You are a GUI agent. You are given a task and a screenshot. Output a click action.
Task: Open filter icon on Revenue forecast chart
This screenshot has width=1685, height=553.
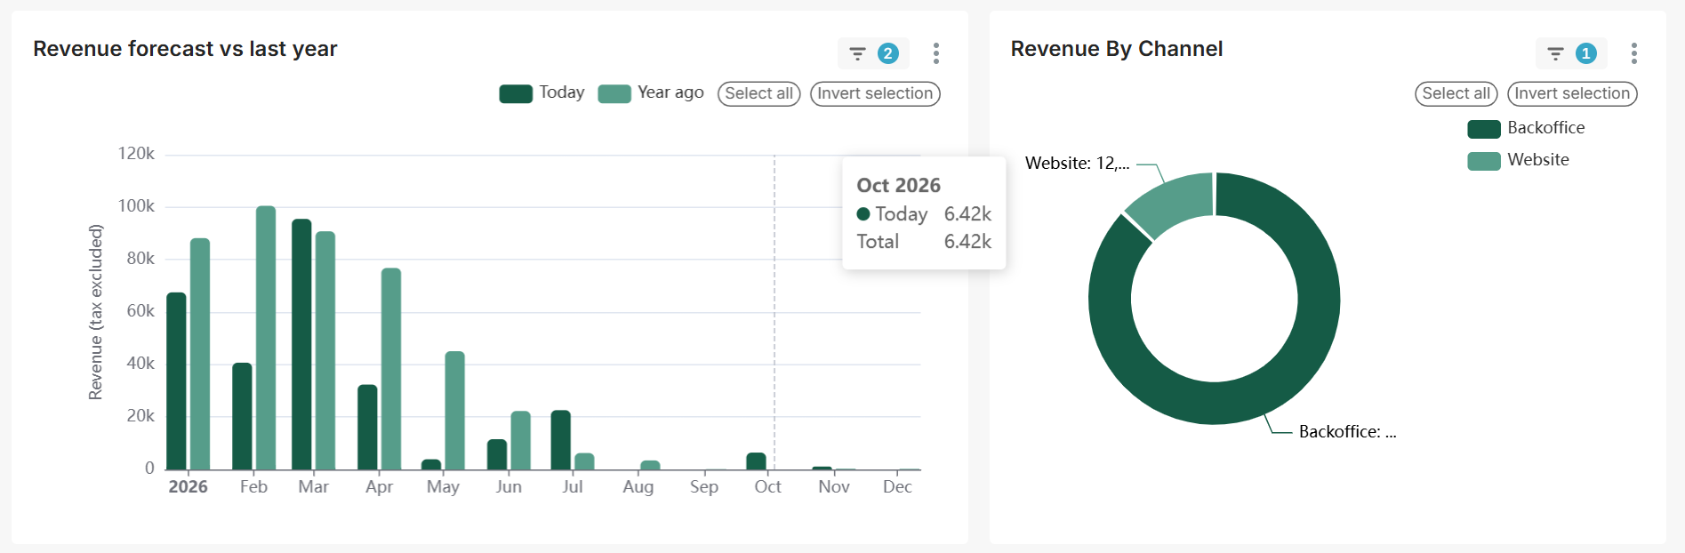coord(857,54)
